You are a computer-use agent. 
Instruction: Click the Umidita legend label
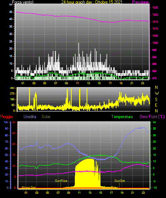click(x=30, y=117)
